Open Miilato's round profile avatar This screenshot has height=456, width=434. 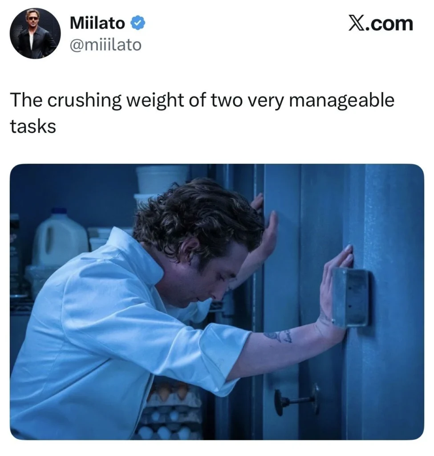click(x=35, y=33)
